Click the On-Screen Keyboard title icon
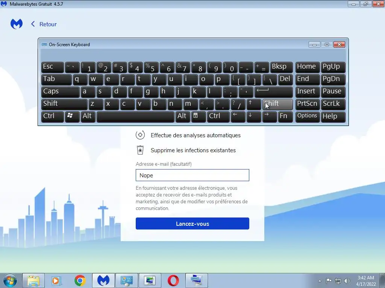 click(x=44, y=45)
